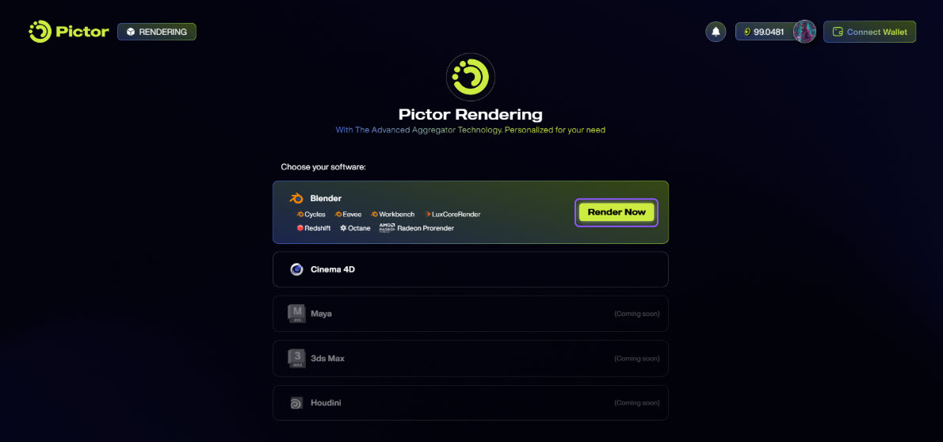The height and width of the screenshot is (442, 943).
Task: Open the notifications bell icon
Action: (x=716, y=32)
